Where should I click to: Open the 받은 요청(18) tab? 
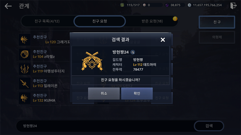point(152,21)
